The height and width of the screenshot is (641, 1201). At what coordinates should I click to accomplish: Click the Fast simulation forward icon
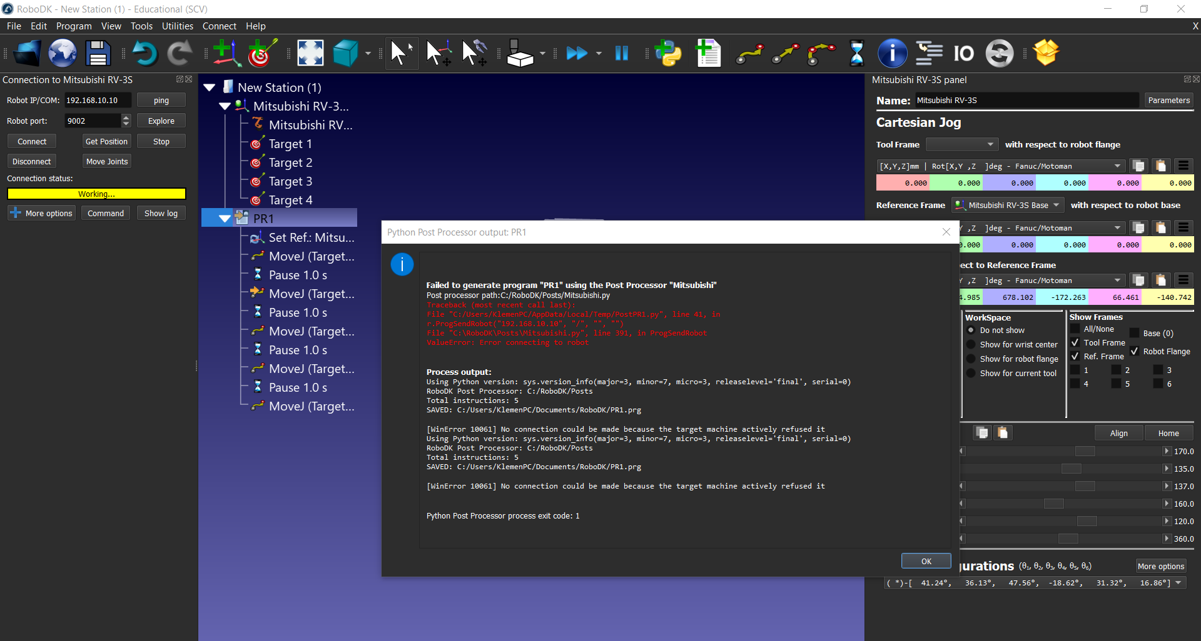point(576,54)
